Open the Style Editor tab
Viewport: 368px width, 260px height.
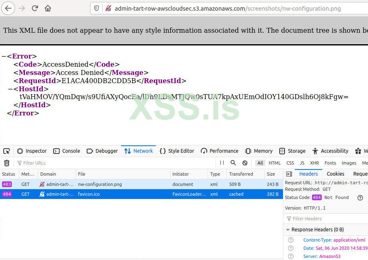point(177,151)
